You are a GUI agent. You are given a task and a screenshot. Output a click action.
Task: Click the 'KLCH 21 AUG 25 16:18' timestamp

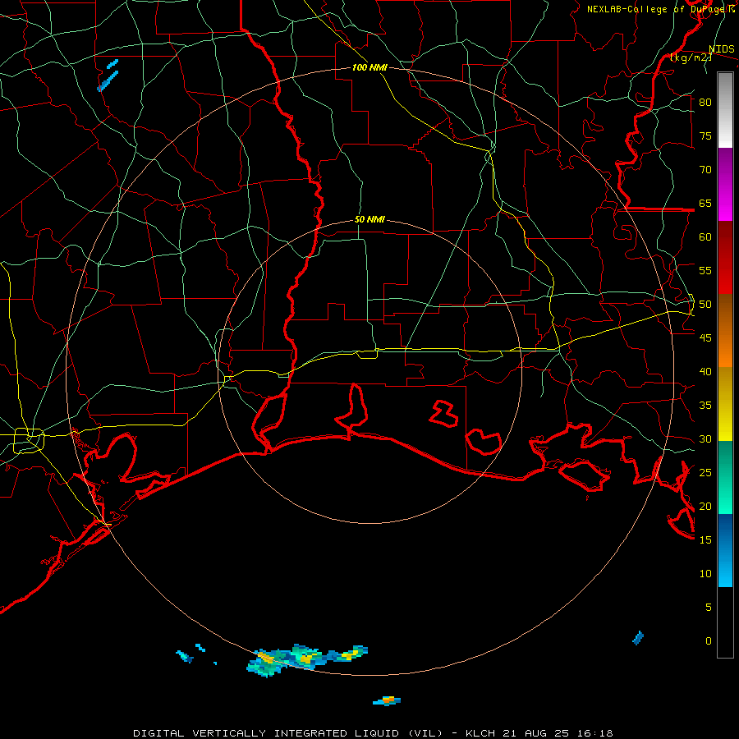click(539, 733)
